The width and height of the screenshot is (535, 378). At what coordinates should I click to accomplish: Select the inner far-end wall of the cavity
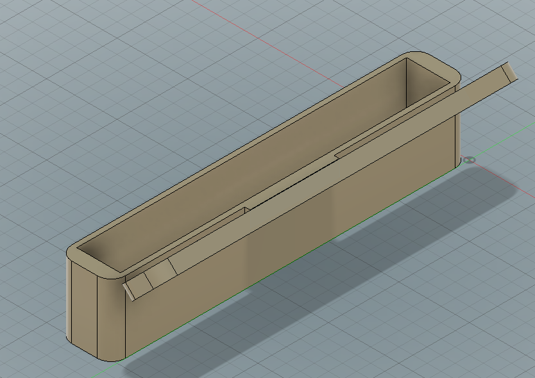423,84
